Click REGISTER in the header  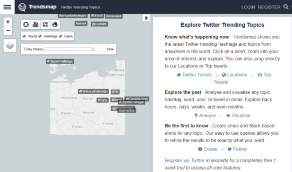(269, 7)
